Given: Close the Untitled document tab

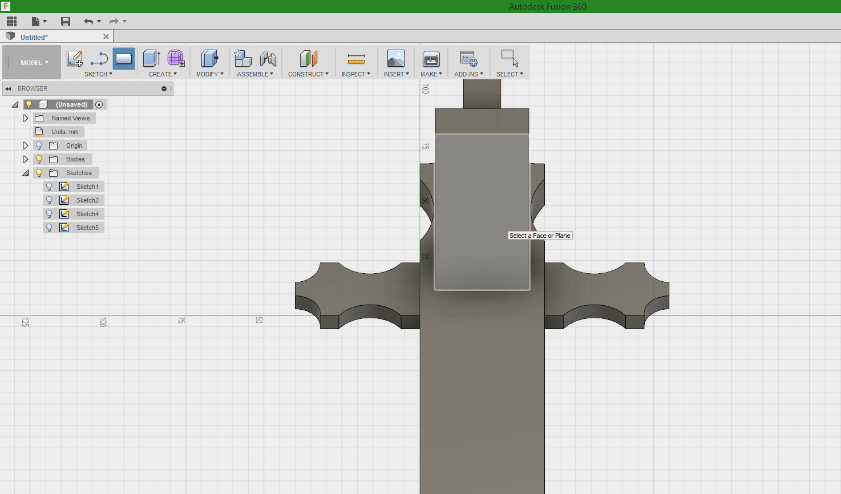Looking at the screenshot, I should 106,37.
